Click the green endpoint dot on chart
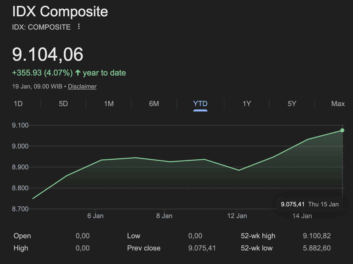The width and height of the screenshot is (353, 264). point(342,130)
